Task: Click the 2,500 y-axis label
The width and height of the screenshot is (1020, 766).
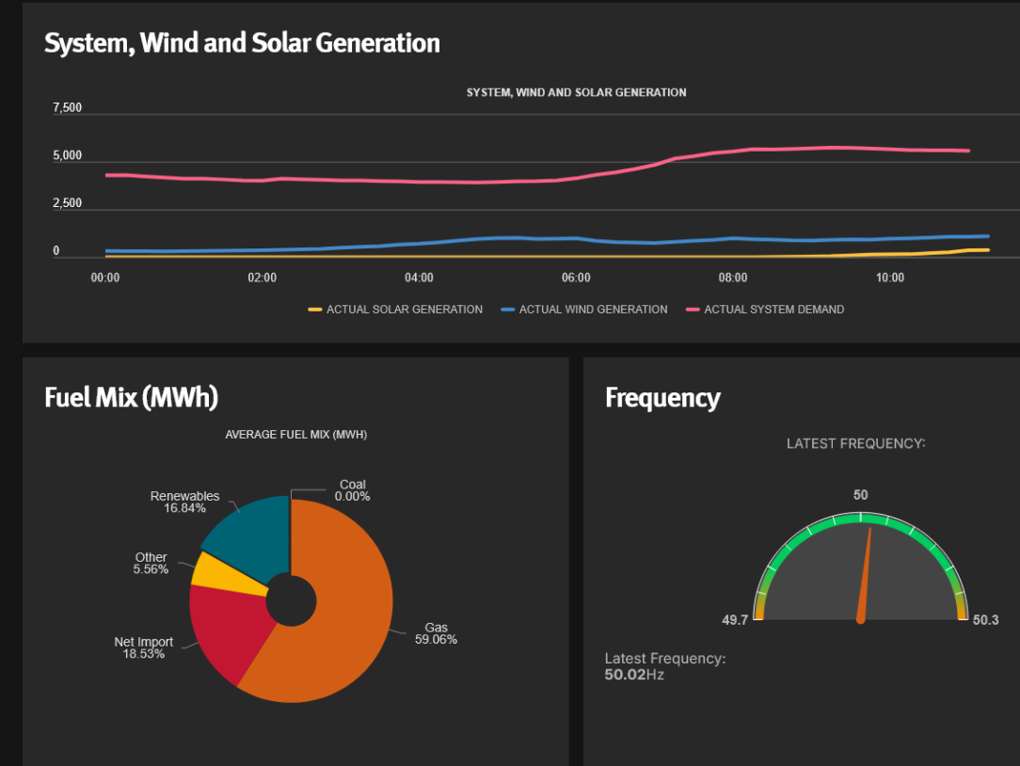Action: [x=68, y=203]
